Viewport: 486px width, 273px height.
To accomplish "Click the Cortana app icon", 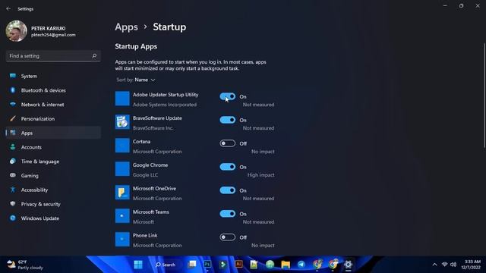I will (x=122, y=146).
